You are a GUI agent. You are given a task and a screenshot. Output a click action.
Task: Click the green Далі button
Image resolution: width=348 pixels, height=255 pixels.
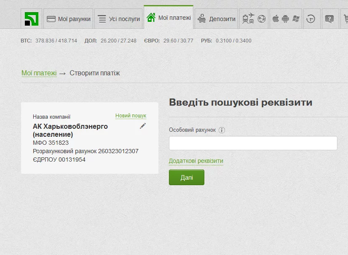(186, 178)
